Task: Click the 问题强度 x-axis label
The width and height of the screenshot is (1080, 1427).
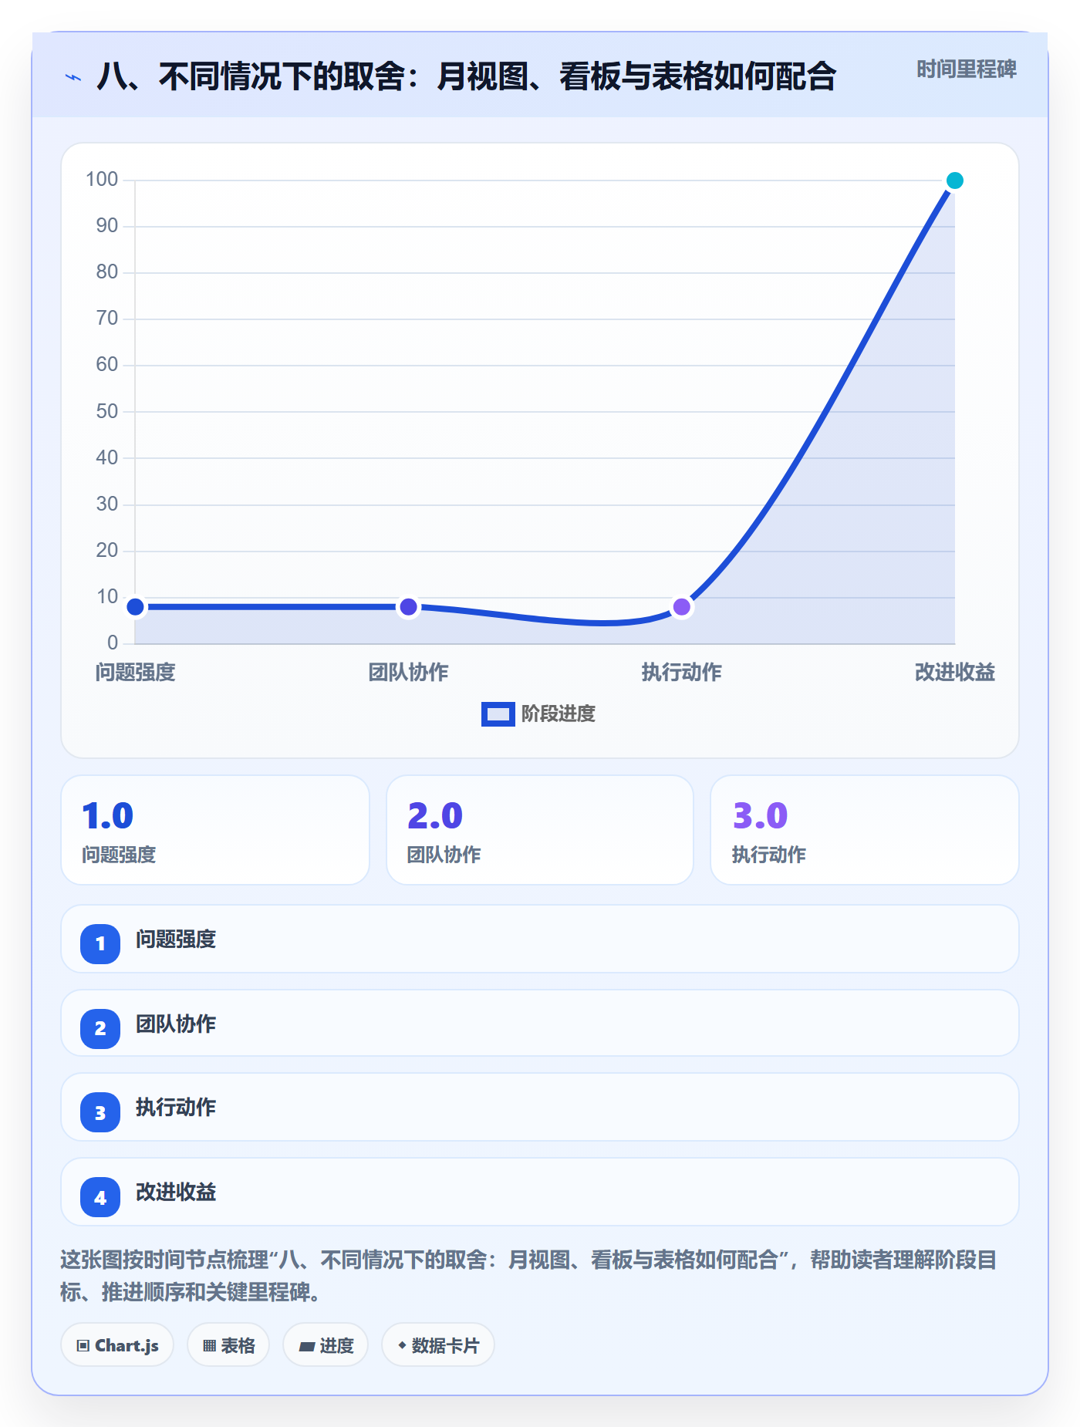Action: [x=135, y=673]
